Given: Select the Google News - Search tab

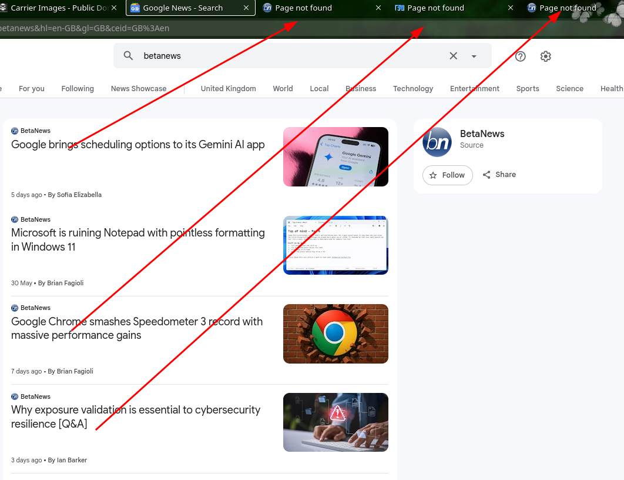Looking at the screenshot, I should (190, 8).
